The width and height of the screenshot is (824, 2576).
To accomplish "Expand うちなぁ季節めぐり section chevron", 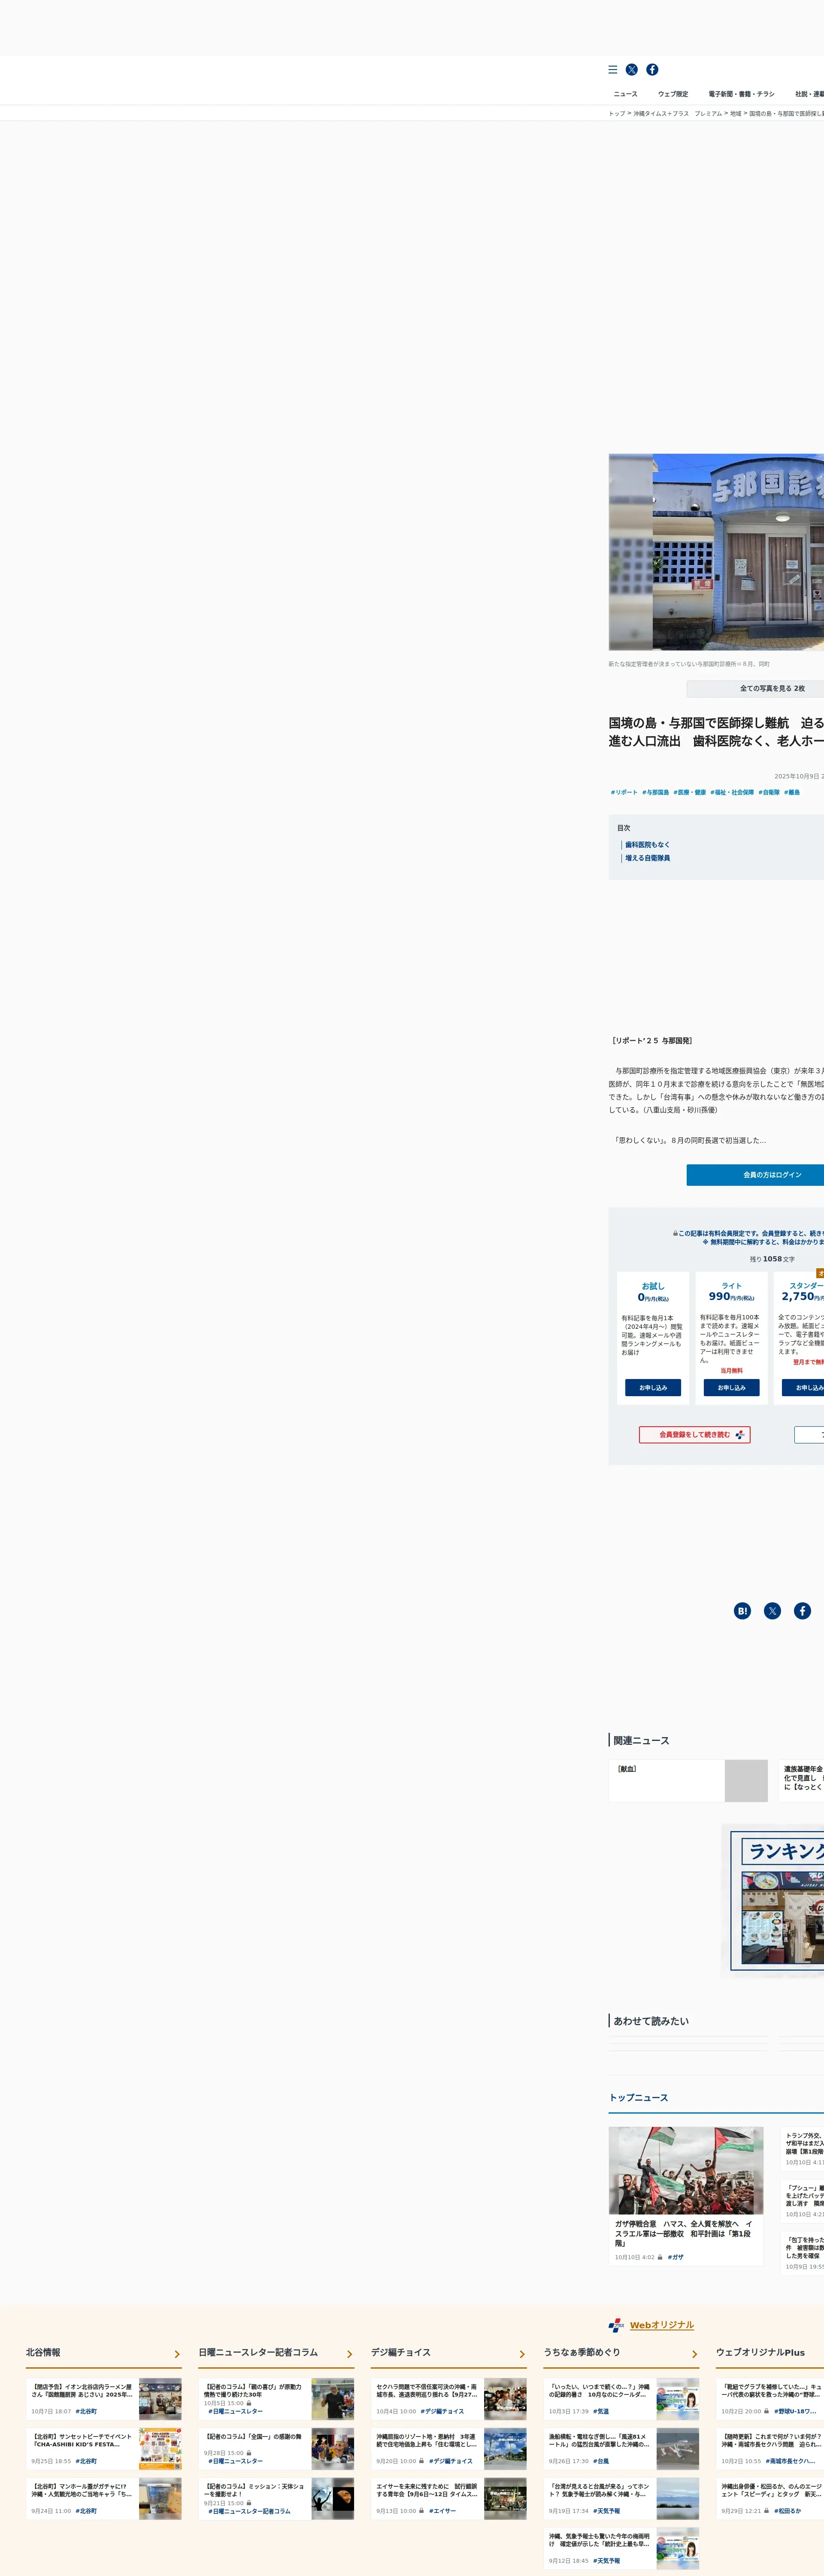I will [x=694, y=2354].
